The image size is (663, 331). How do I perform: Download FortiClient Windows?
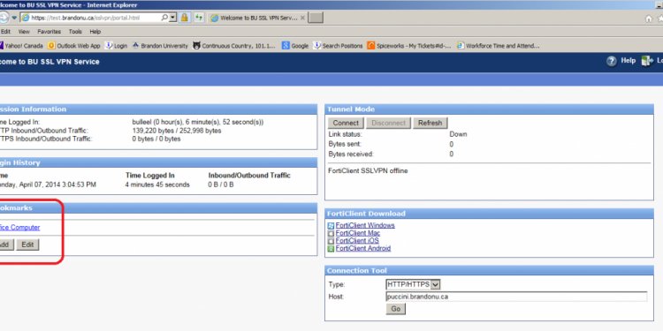[365, 225]
